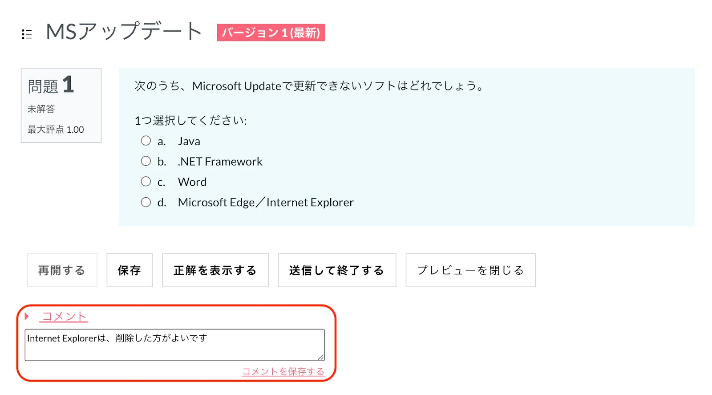Pick the radio button for option c. Word

[x=146, y=182]
